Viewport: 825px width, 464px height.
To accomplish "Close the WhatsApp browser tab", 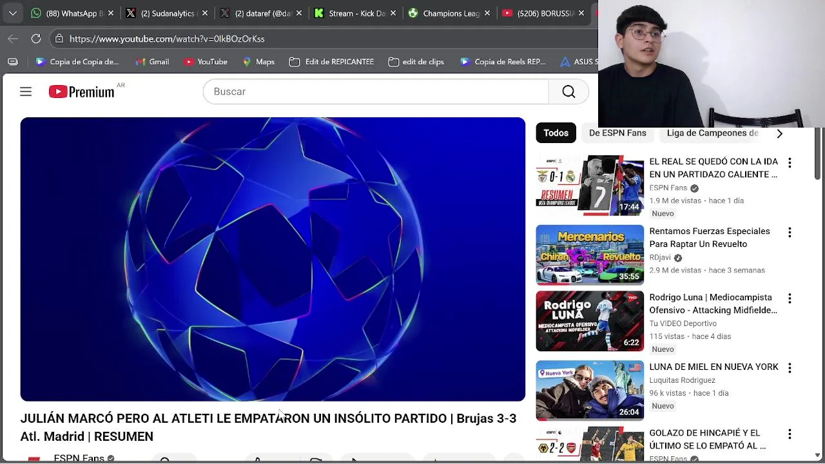I will point(111,13).
